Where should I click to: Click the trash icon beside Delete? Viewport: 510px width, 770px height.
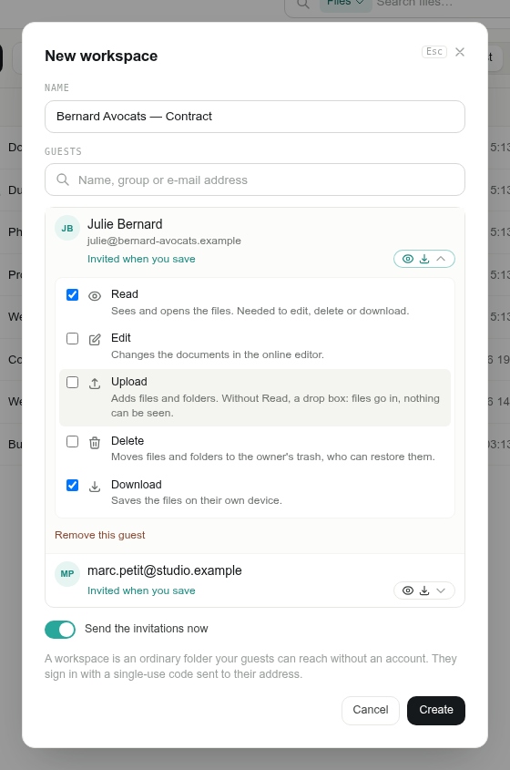click(x=95, y=443)
